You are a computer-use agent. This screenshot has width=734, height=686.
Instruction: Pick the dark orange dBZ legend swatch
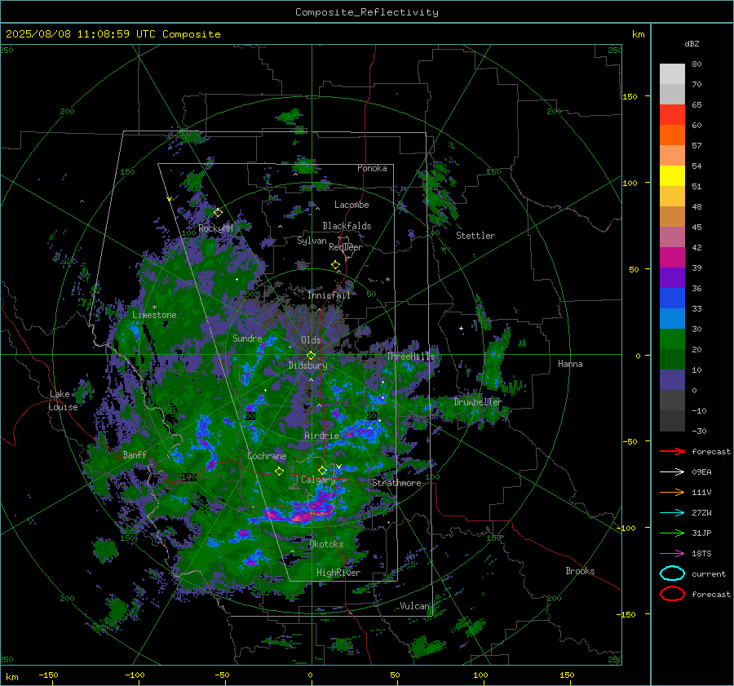(x=672, y=135)
